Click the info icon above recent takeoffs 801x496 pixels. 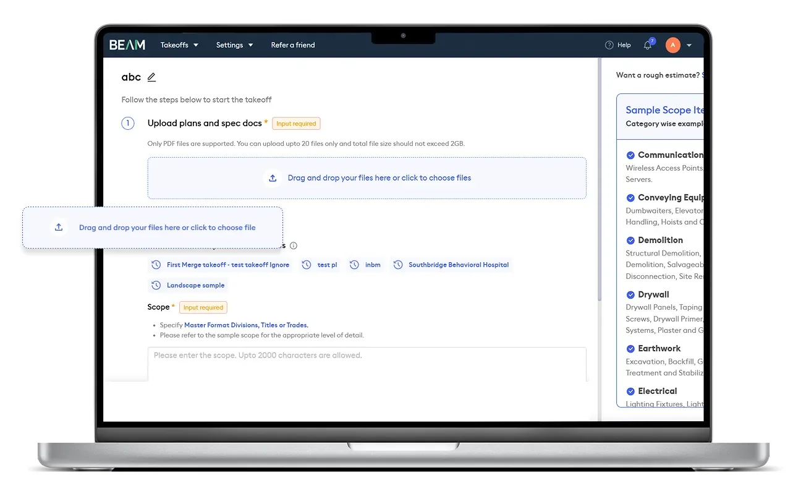click(294, 246)
